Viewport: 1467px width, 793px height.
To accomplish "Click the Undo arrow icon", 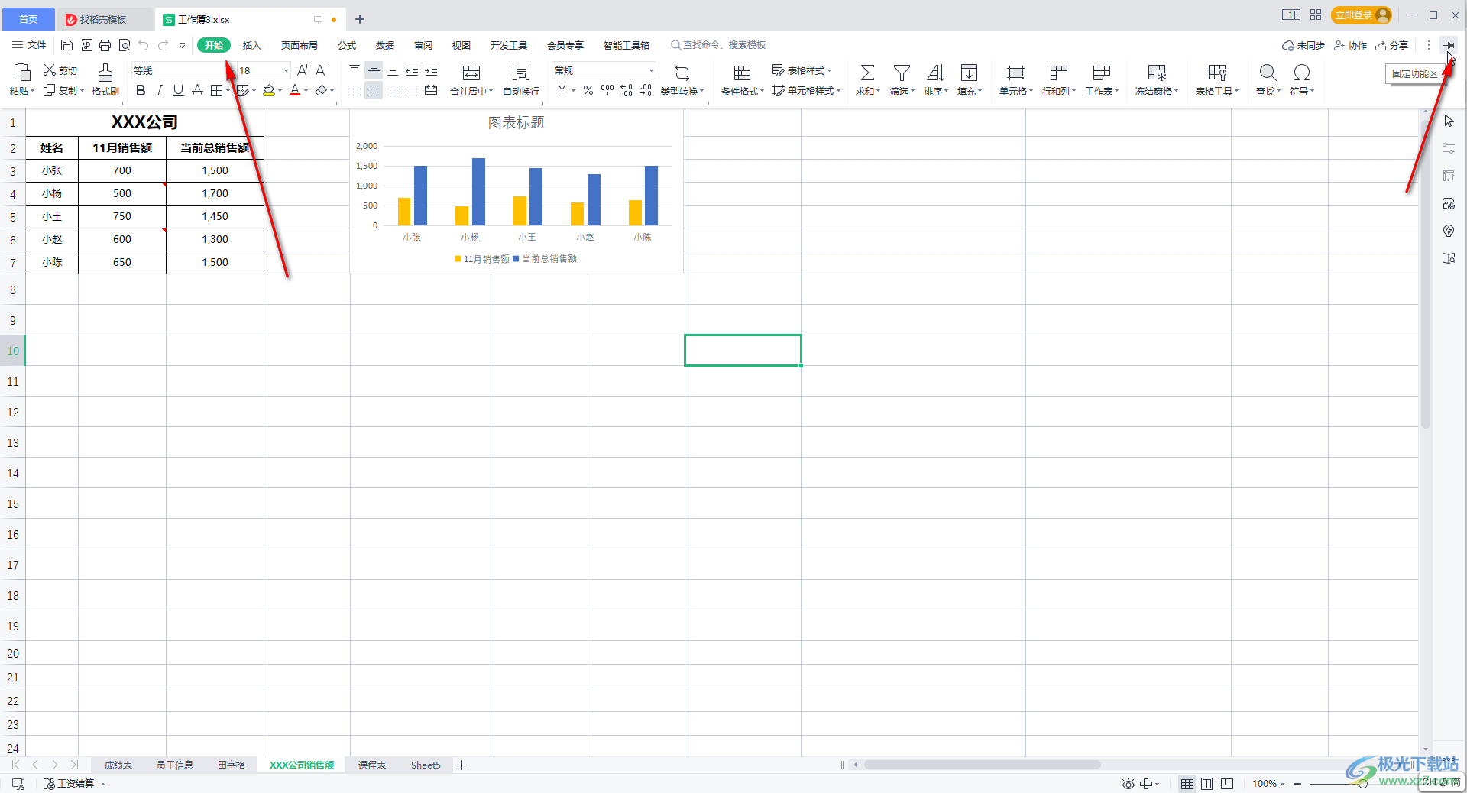I will 144,45.
